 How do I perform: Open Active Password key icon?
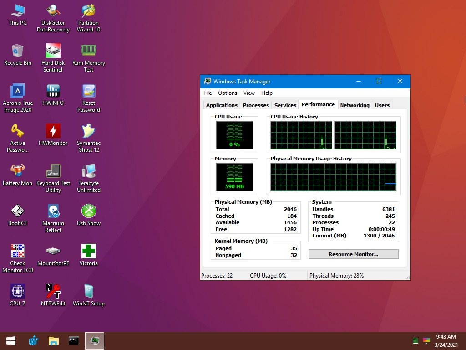[18, 139]
